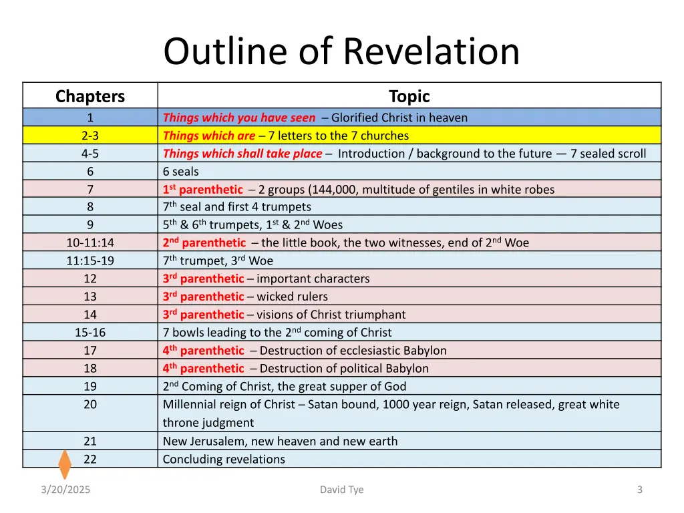Screen dimensions: 684x513
Task: Click '5th & 6th trumpets' topic cell
Action: (x=409, y=224)
